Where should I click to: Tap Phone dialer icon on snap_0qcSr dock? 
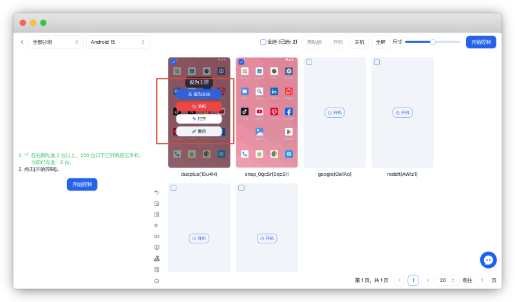[245, 154]
